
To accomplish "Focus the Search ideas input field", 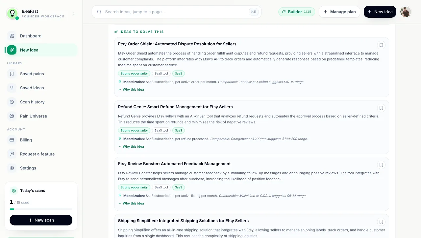I will tap(177, 12).
